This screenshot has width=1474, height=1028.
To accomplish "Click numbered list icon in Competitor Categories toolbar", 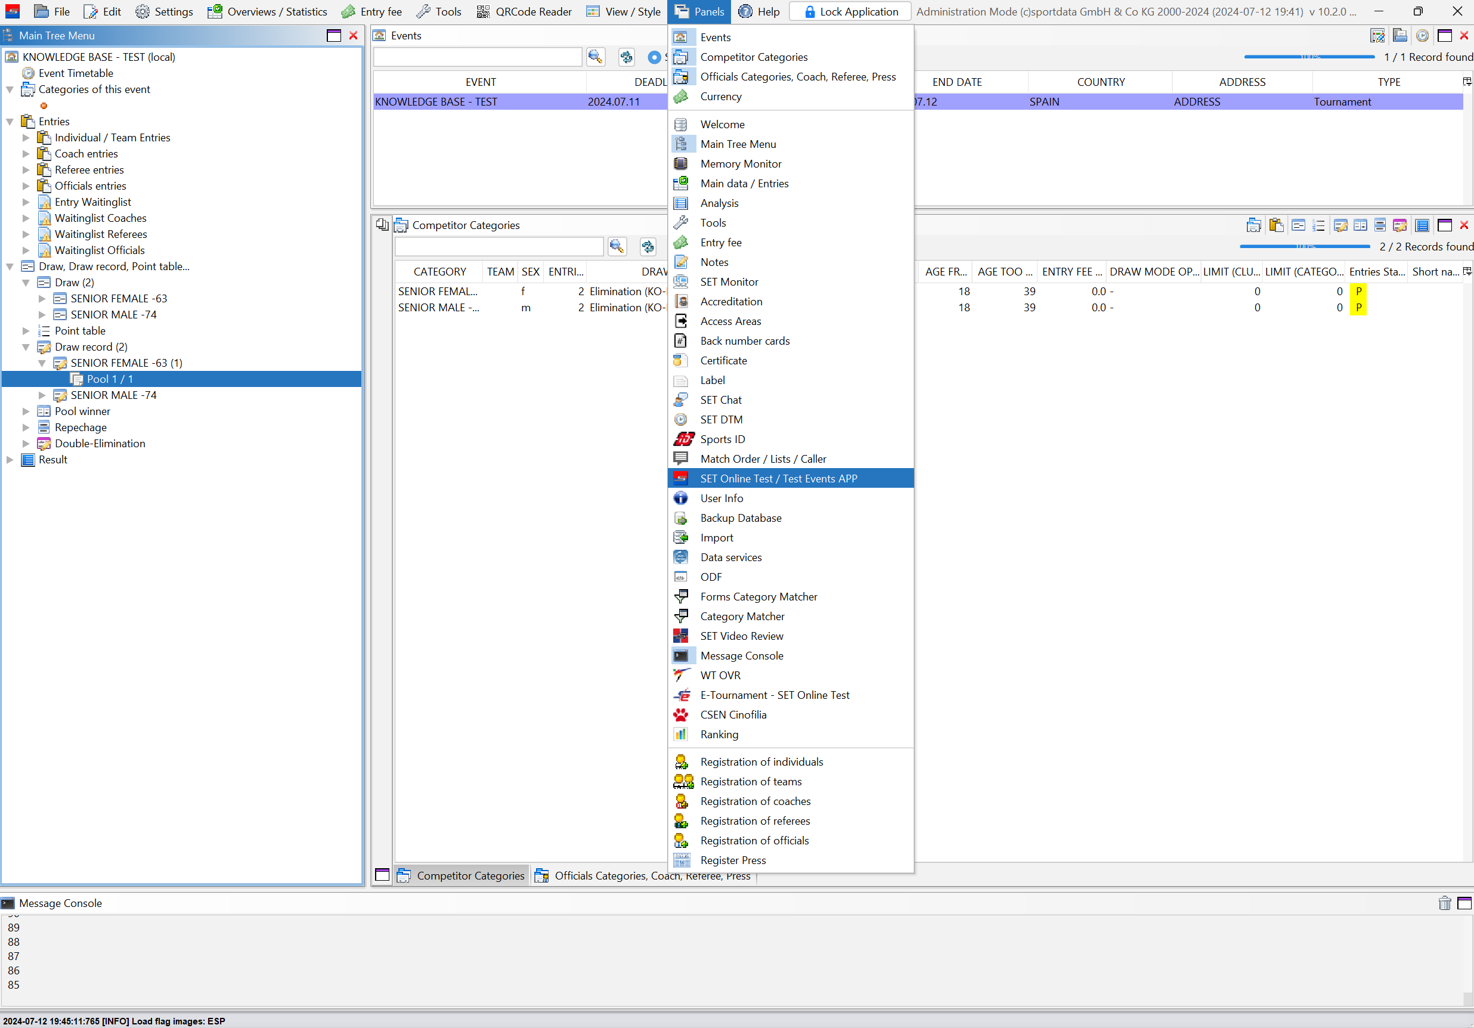I will 1318,225.
